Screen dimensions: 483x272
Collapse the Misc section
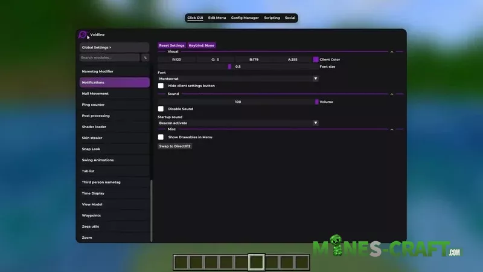pyautogui.click(x=391, y=129)
